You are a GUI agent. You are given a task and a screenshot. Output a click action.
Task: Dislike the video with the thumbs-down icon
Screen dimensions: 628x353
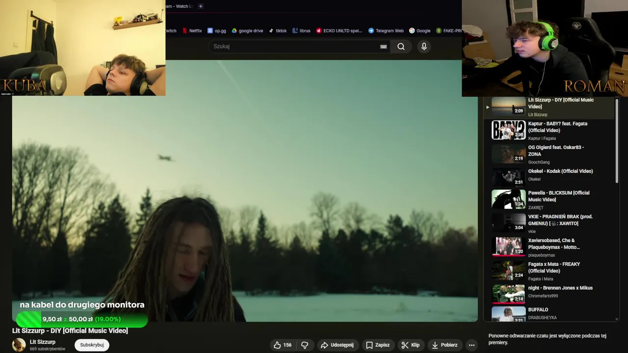pyautogui.click(x=305, y=345)
